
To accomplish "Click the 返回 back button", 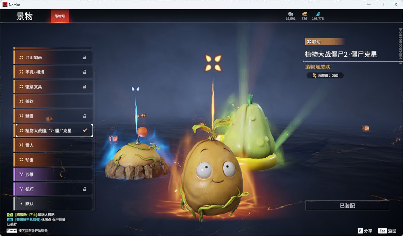I will pos(387,231).
